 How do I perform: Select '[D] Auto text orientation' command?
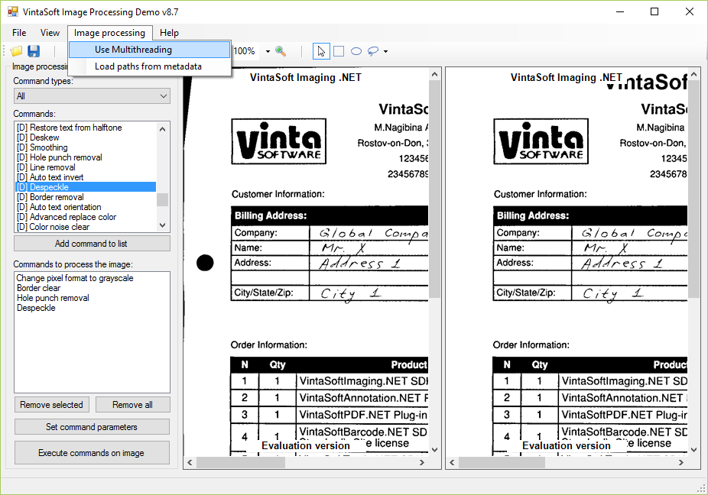[x=86, y=207]
